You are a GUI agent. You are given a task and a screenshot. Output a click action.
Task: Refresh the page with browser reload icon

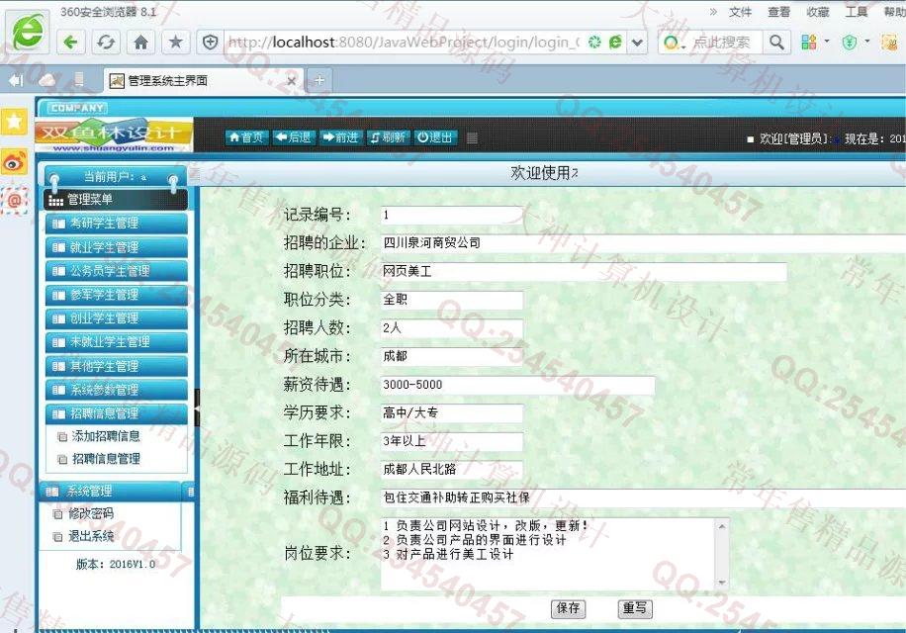(x=105, y=42)
